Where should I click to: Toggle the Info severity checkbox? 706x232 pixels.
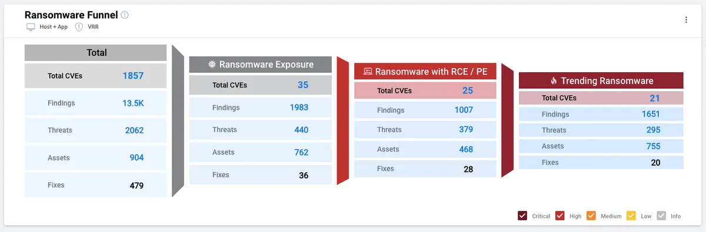tap(661, 216)
